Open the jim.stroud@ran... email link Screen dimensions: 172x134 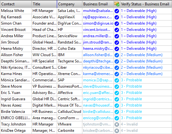(x=98, y=42)
